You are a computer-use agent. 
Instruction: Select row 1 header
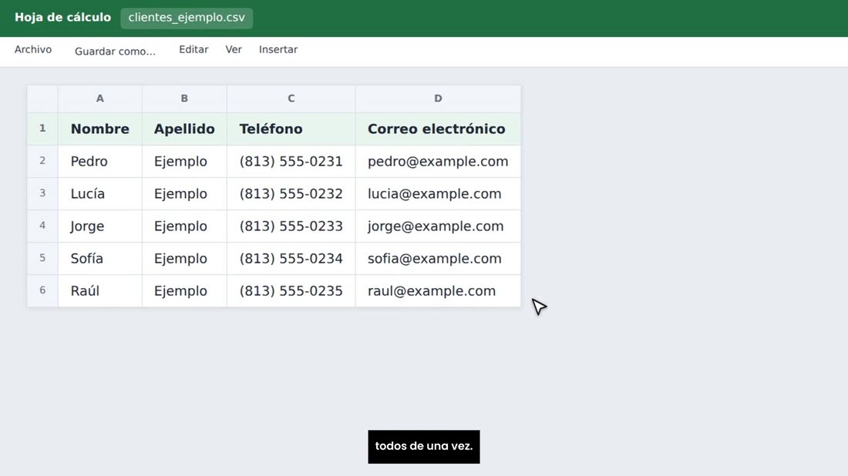click(42, 129)
